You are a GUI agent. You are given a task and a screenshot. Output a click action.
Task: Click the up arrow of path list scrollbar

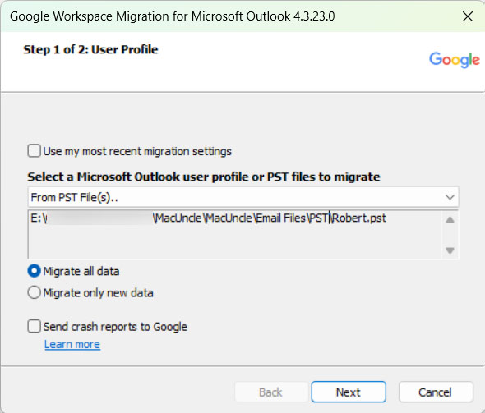tap(450, 220)
